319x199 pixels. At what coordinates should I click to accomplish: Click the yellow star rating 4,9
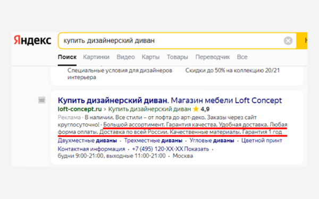(x=201, y=109)
